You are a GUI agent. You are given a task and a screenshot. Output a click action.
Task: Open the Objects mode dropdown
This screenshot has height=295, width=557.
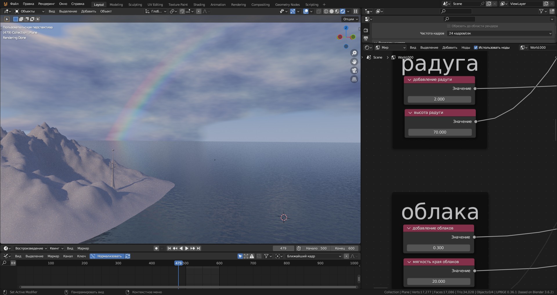[30, 11]
